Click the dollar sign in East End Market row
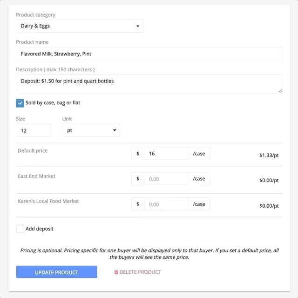The width and height of the screenshot is (298, 298). (138, 179)
